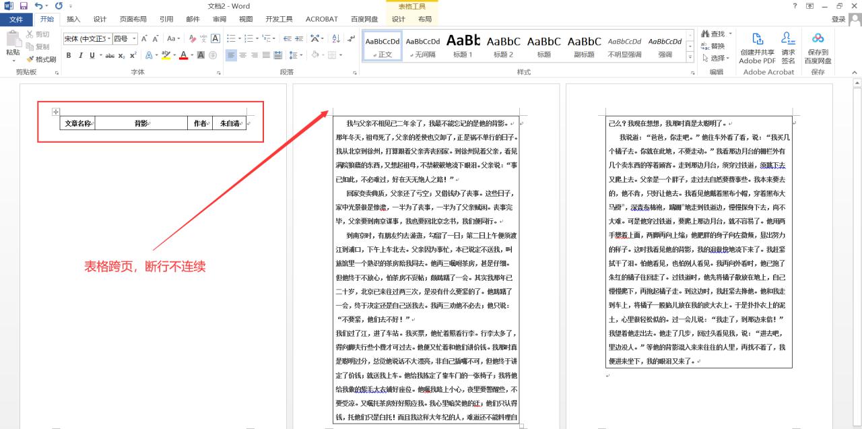Image resolution: width=862 pixels, height=429 pixels.
Task: Apply the 无间隔 style
Action: pyautogui.click(x=423, y=45)
